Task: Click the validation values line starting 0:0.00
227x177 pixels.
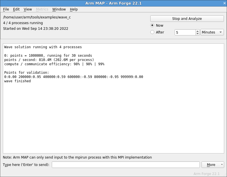Action: tap(74, 77)
